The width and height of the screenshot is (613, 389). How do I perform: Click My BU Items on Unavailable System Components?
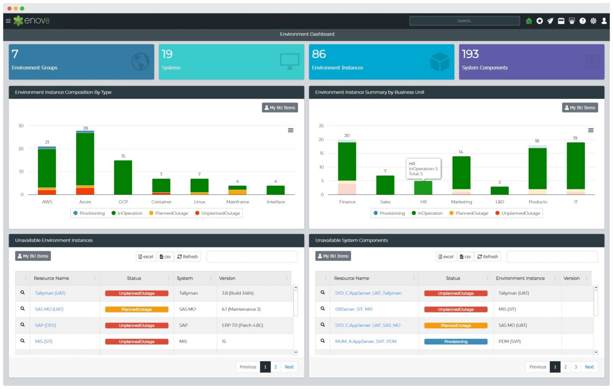point(332,256)
